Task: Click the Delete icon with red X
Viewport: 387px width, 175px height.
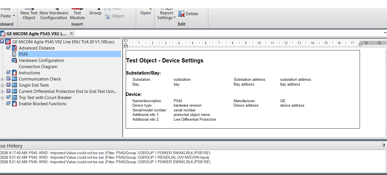Action: coord(182,14)
